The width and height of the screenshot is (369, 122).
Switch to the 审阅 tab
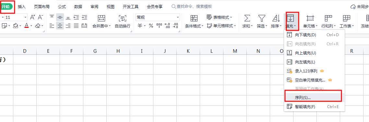pos(94,7)
